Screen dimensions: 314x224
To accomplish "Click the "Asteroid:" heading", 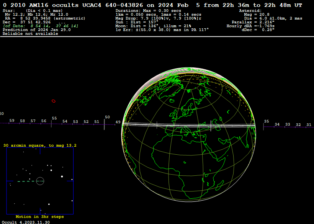I will pyautogui.click(x=250, y=11).
